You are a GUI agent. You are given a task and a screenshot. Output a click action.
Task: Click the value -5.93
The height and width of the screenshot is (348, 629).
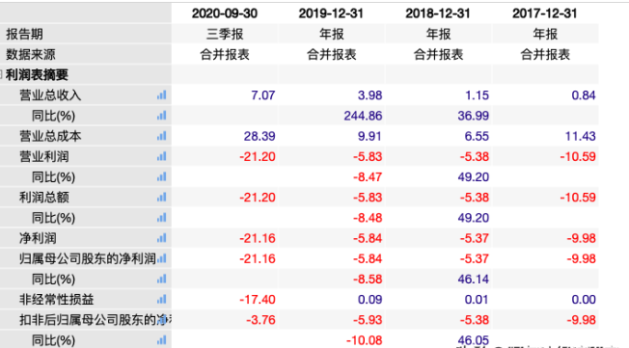tap(368, 319)
